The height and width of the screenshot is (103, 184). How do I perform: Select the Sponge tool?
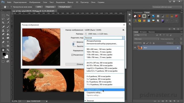point(8,38)
